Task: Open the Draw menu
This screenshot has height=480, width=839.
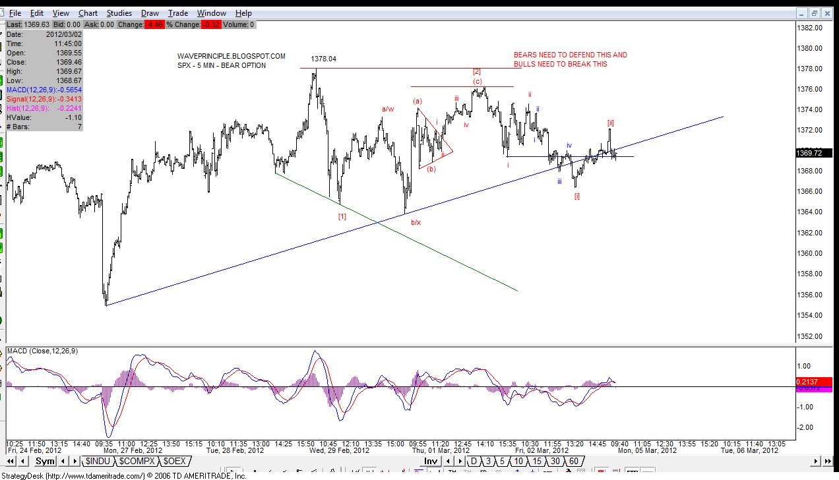Action: 150,13
